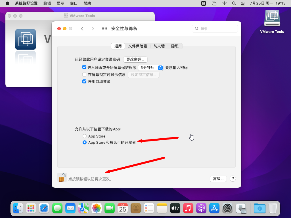Open VMware Tools installer in the Dock
Image resolution: width=291 pixels, height=218 pixels.
(x=241, y=208)
